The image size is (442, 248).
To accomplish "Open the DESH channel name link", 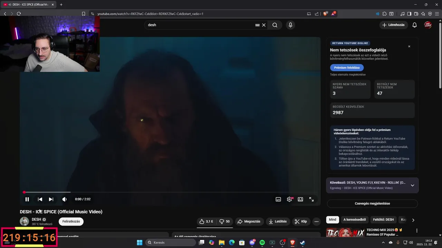I will click(x=36, y=219).
